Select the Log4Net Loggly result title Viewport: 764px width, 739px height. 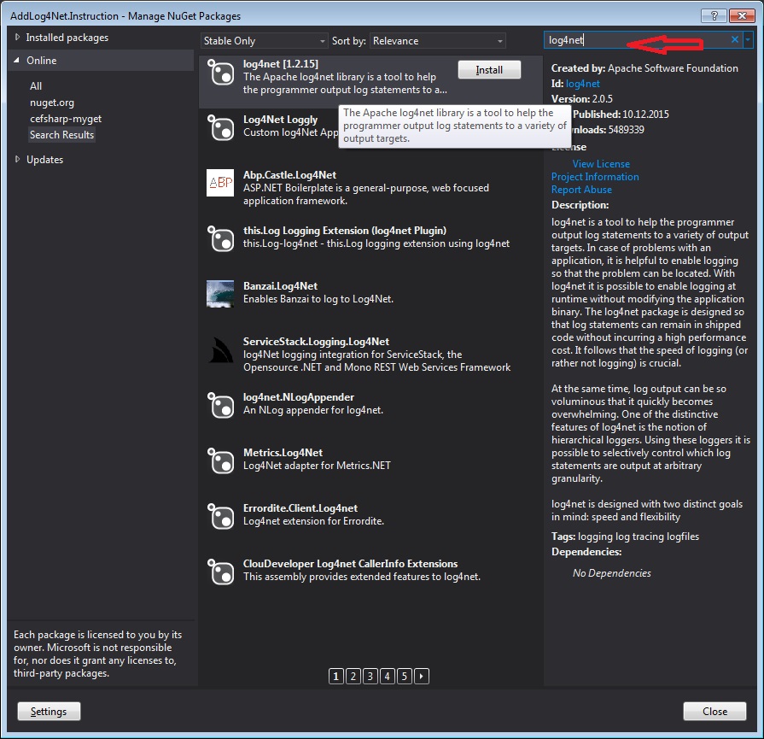[x=280, y=120]
